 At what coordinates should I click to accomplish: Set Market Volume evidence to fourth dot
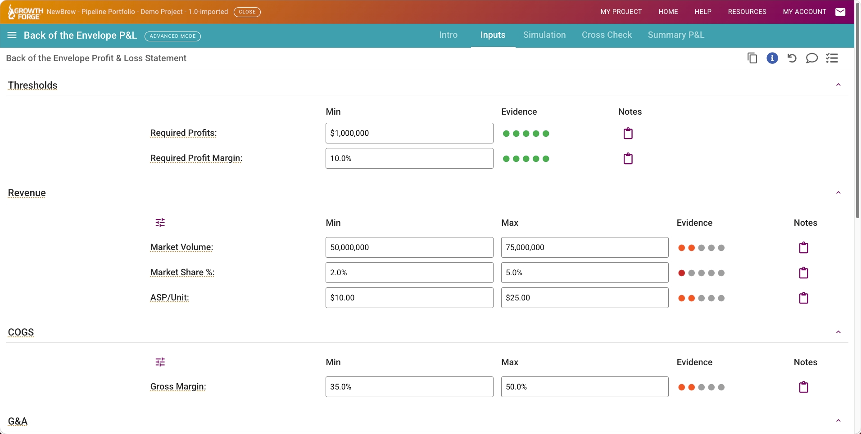[711, 248]
